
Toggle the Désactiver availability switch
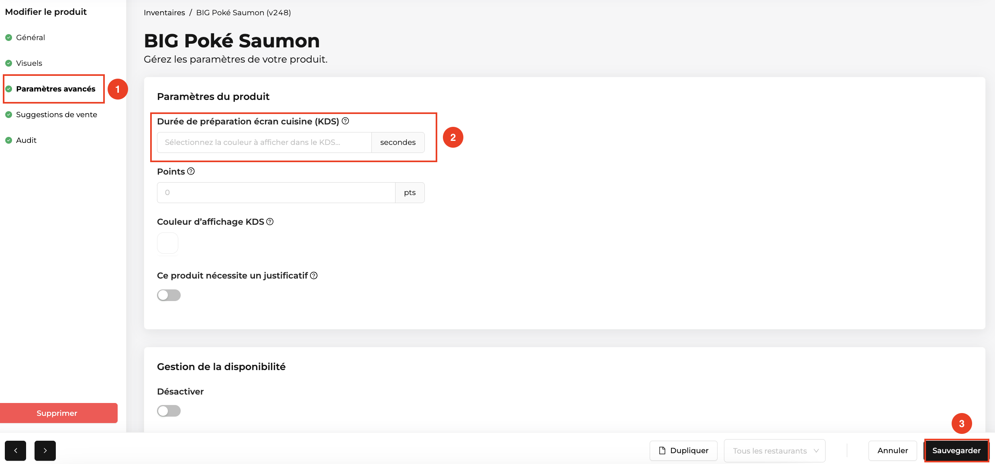(169, 411)
